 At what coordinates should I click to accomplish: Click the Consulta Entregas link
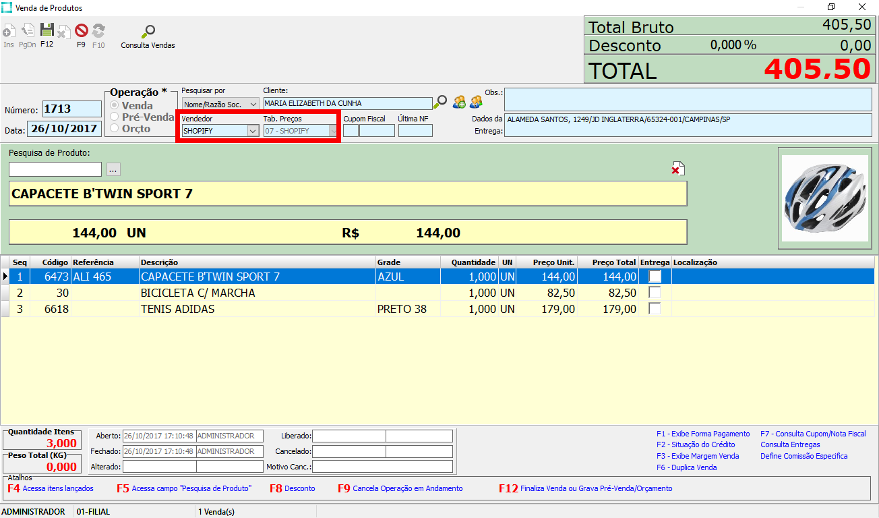point(790,445)
